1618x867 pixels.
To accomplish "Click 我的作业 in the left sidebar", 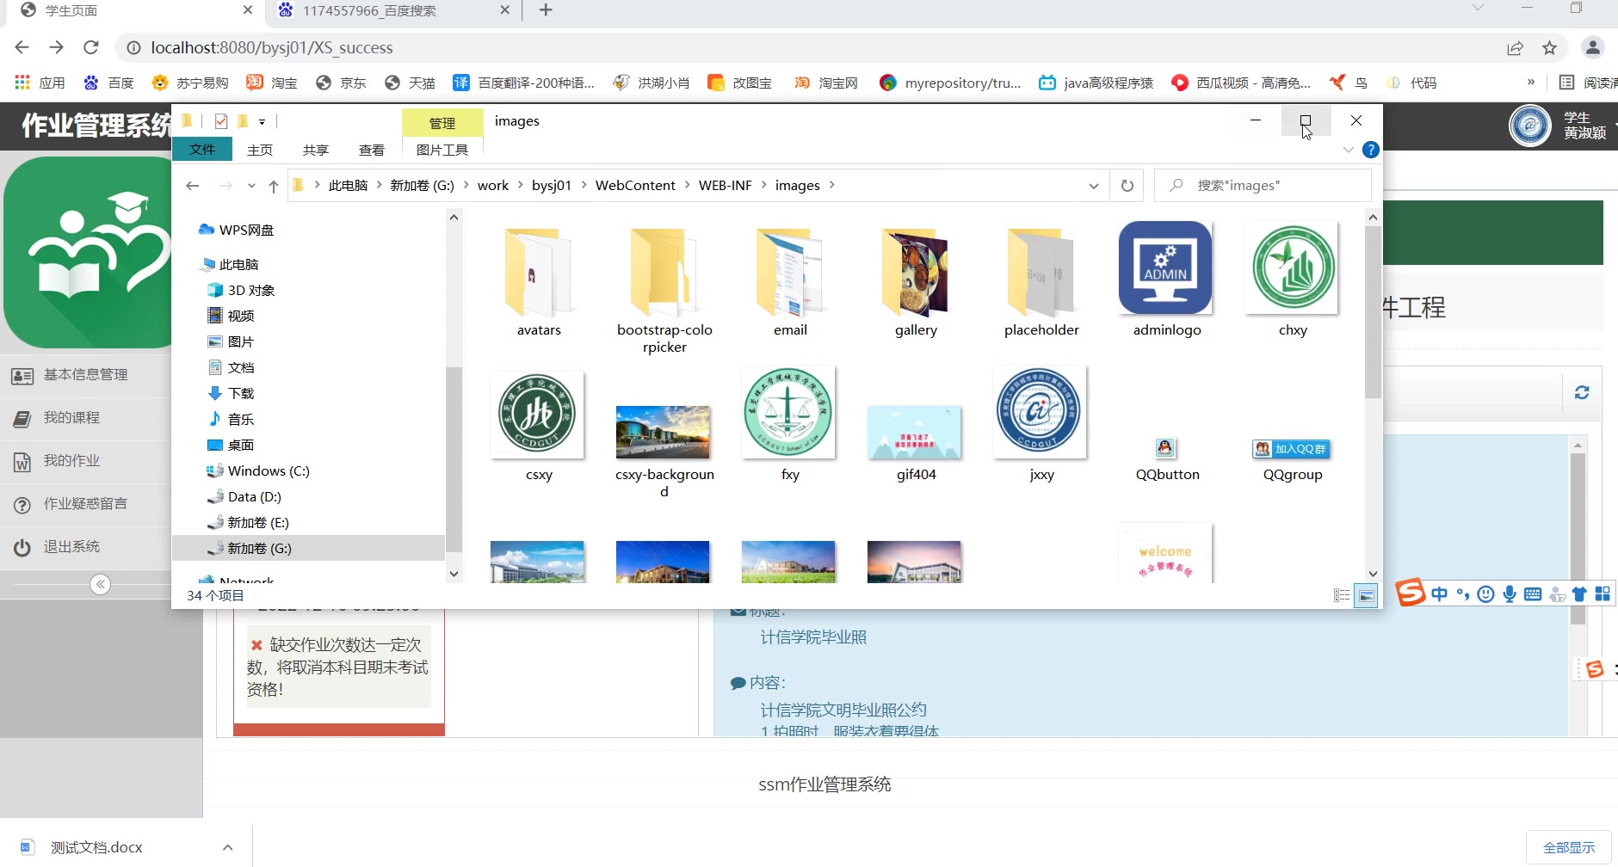I will (x=72, y=461).
